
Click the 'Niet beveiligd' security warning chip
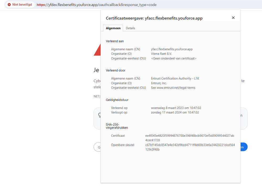pyautogui.click(x=20, y=5)
